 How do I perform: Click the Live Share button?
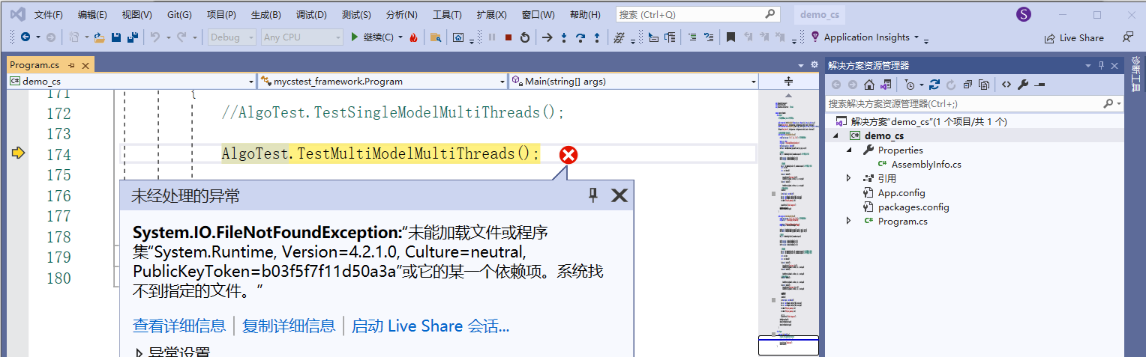[x=1074, y=37]
